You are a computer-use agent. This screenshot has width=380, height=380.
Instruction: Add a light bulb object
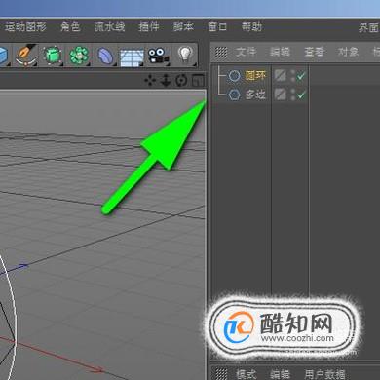click(x=185, y=55)
